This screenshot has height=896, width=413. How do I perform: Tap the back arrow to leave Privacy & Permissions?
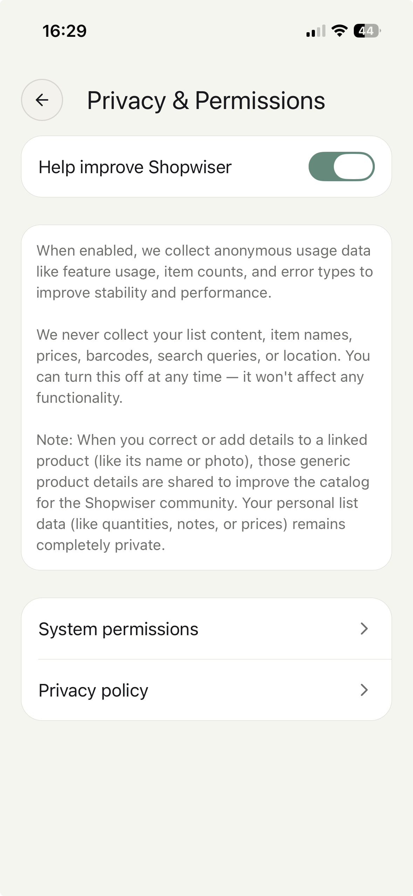[42, 99]
